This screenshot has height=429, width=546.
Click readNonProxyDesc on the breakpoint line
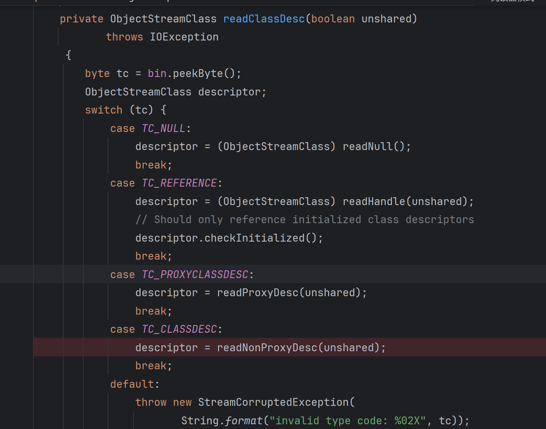[x=267, y=348]
